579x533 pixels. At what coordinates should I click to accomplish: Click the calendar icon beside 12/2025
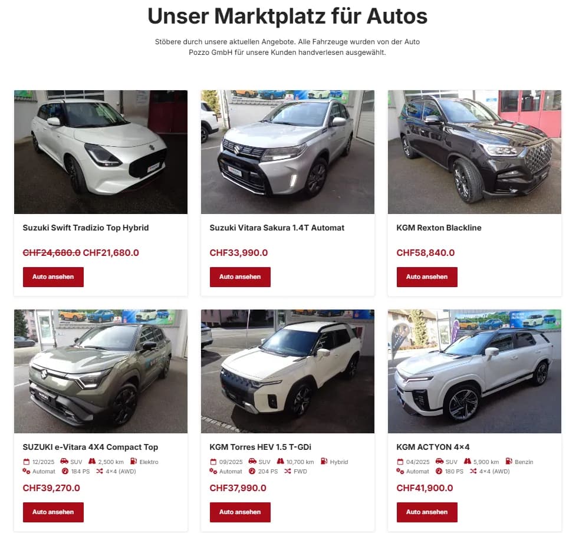click(x=26, y=462)
